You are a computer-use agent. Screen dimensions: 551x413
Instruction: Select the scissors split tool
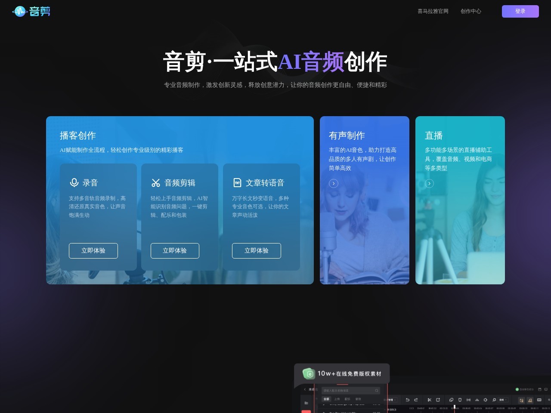coord(429,400)
